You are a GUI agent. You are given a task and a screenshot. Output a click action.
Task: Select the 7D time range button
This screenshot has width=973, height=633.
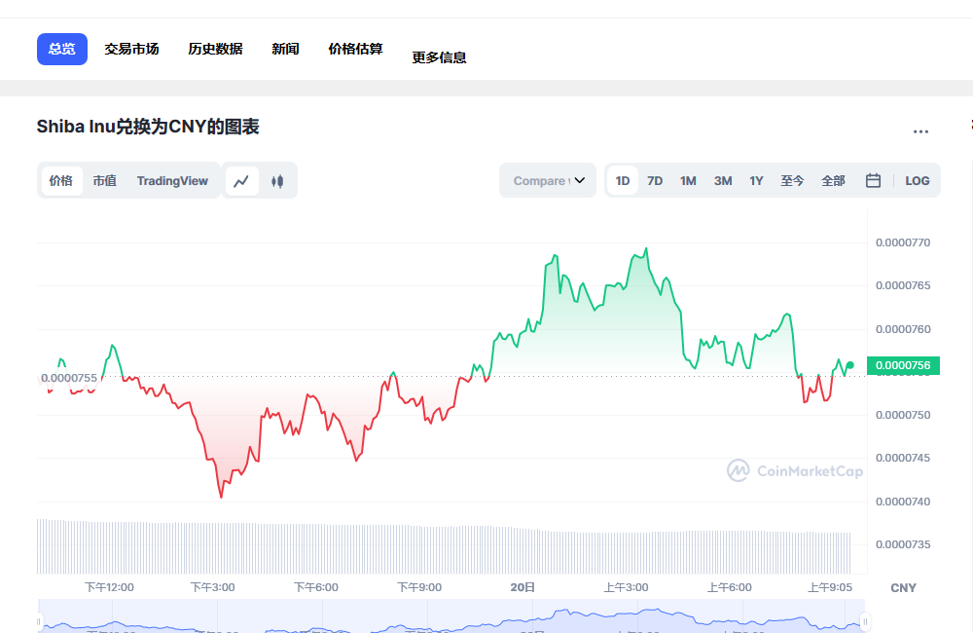click(x=654, y=180)
